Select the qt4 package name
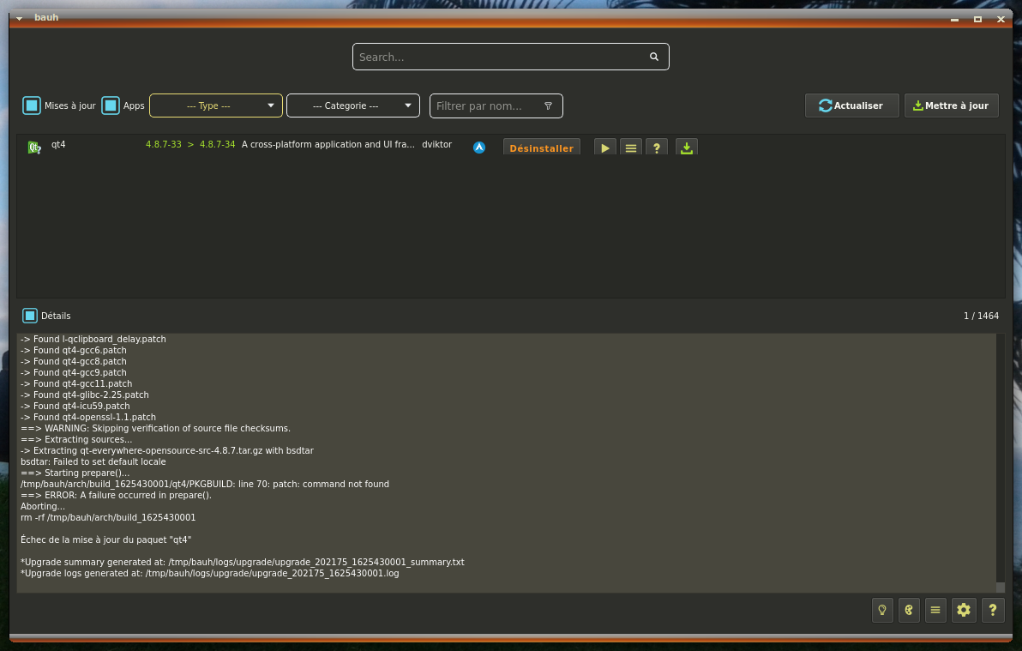 [58, 145]
